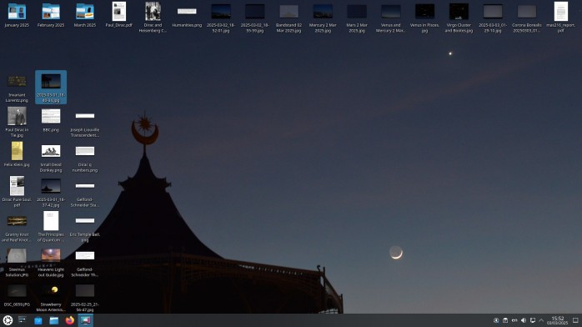Switch the 'en' keyboard layout indicator
Screen dimensions: 582x327
pos(514,320)
